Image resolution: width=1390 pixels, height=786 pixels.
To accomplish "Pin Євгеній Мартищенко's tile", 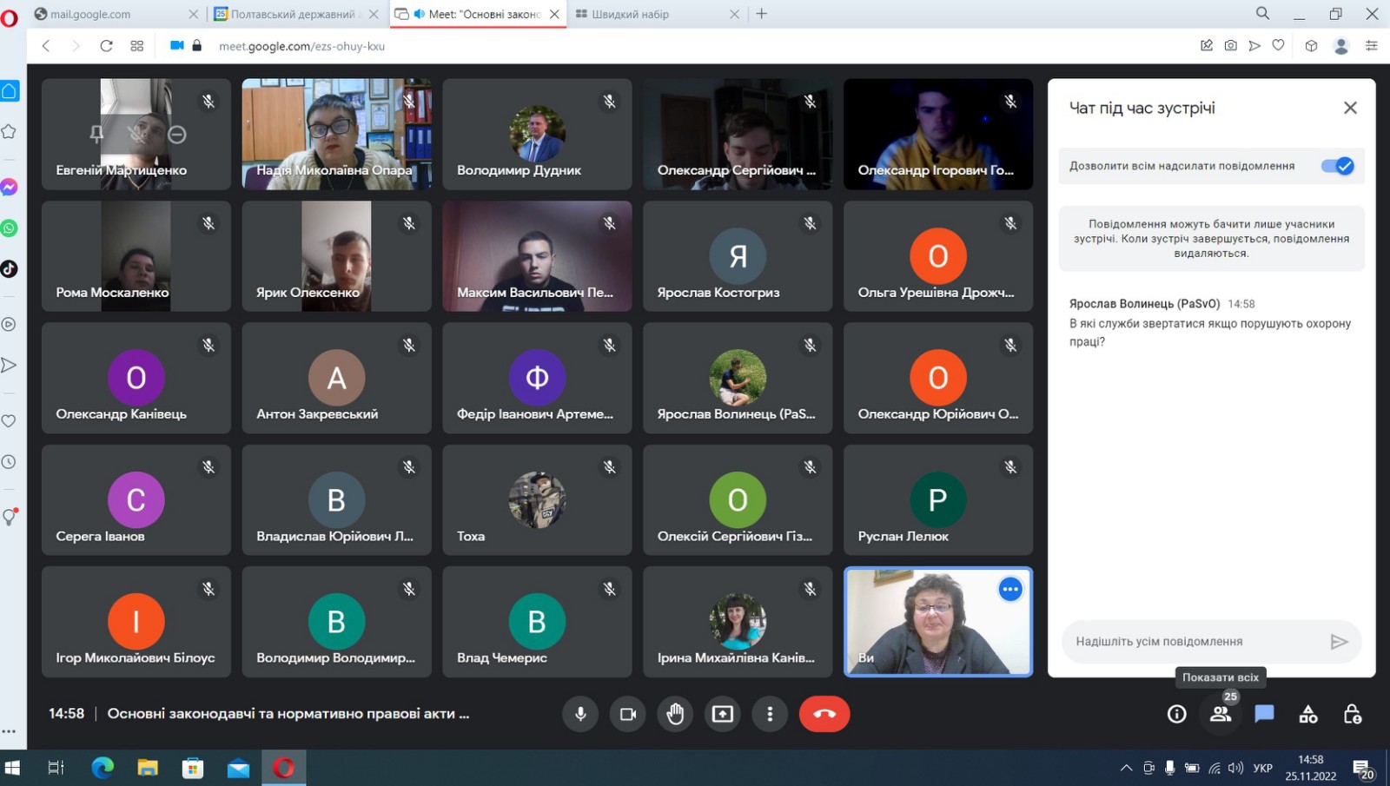I will click(x=96, y=134).
